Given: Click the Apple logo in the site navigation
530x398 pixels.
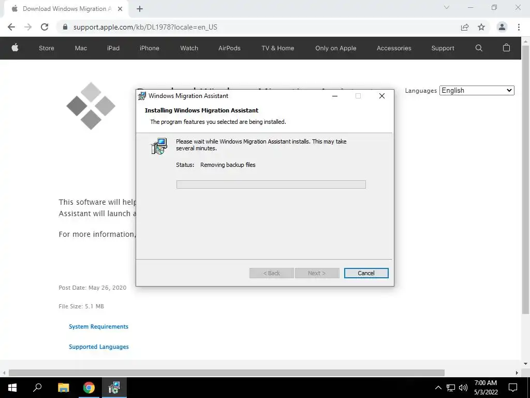Looking at the screenshot, I should (x=15, y=48).
